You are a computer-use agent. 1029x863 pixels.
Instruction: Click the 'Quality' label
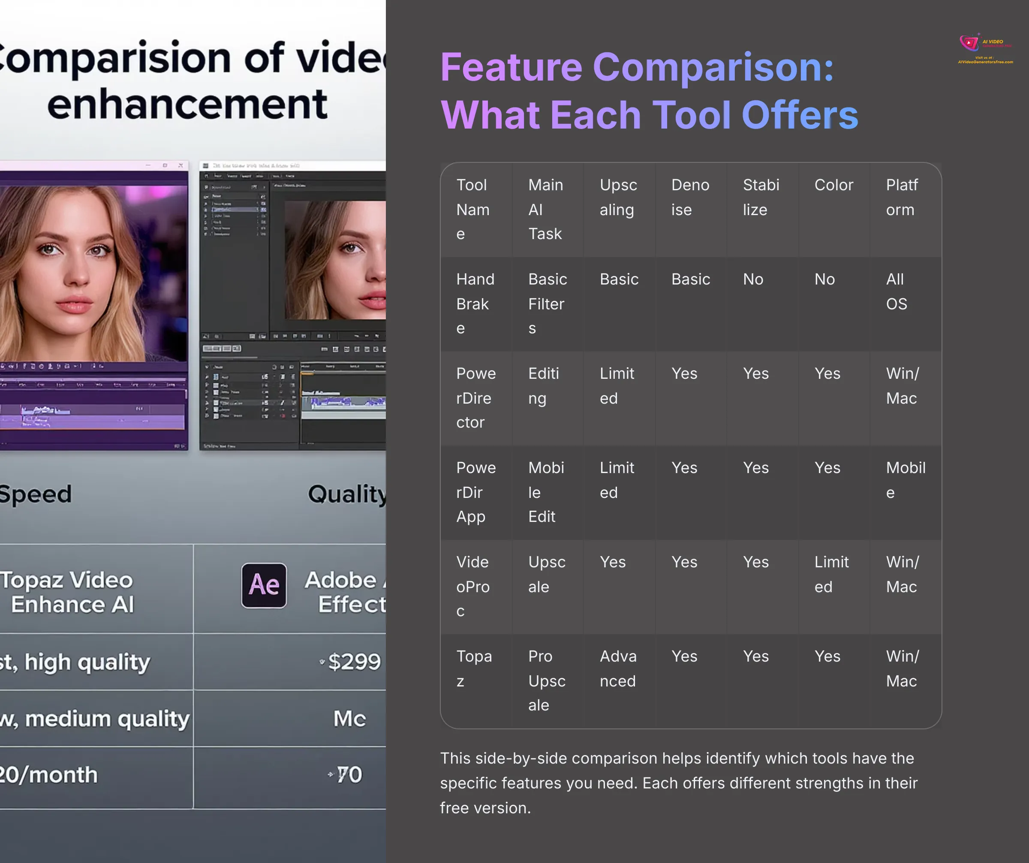click(x=347, y=494)
